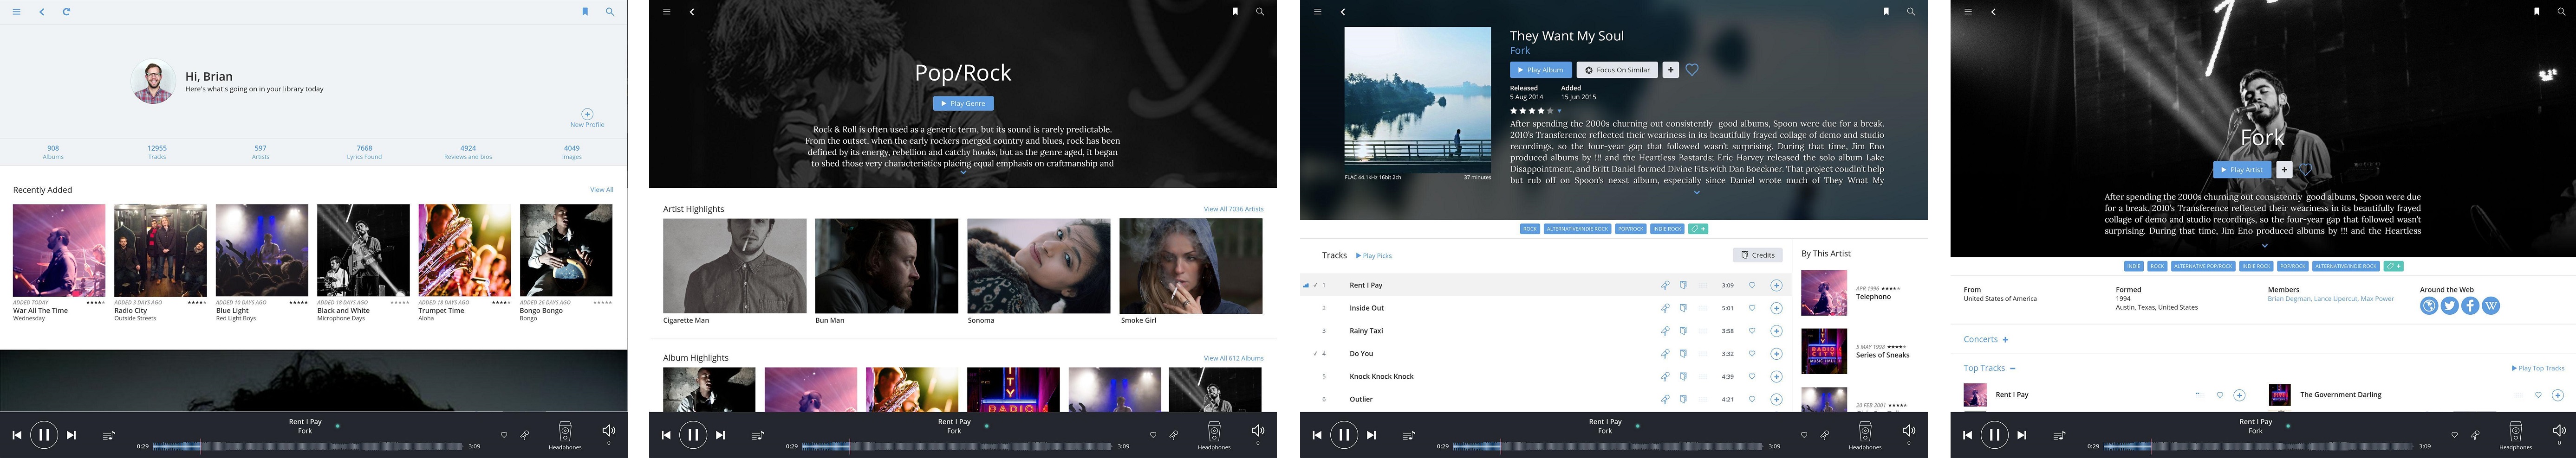Viewport: 2576px width, 458px height.
Task: Skip to next track in album screen player bar
Action: click(1371, 435)
